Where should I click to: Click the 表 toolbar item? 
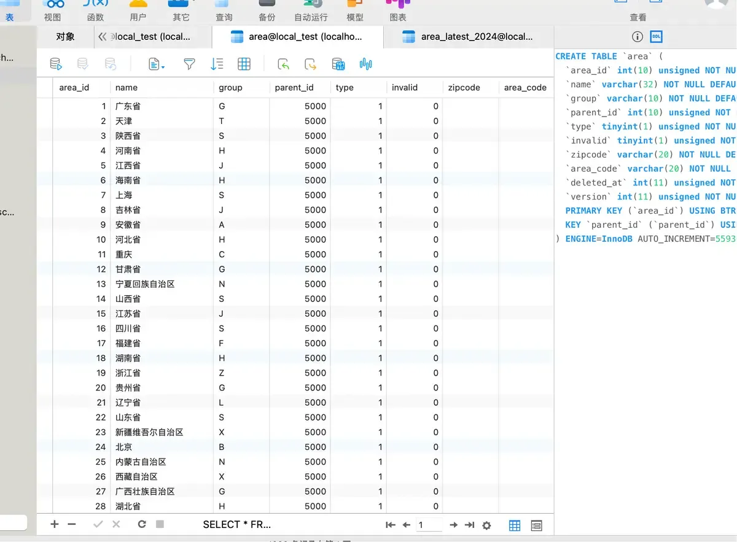pos(10,12)
